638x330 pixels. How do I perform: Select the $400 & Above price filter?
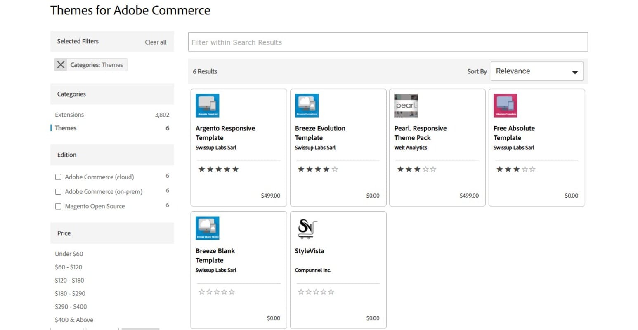click(74, 320)
